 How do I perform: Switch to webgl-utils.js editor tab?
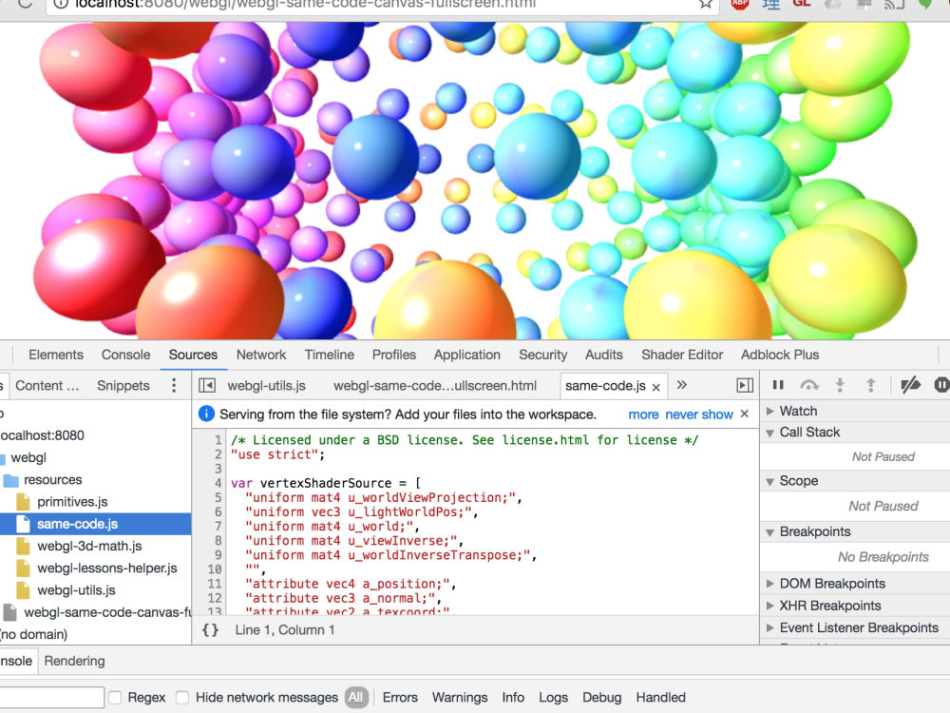[267, 386]
